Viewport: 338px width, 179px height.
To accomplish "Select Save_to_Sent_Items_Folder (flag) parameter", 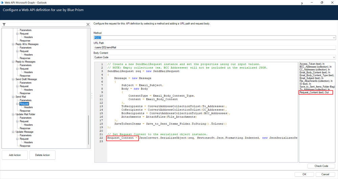I will coord(317,87).
